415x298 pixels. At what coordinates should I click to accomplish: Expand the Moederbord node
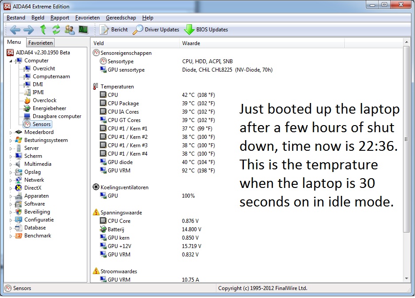pos(11,133)
